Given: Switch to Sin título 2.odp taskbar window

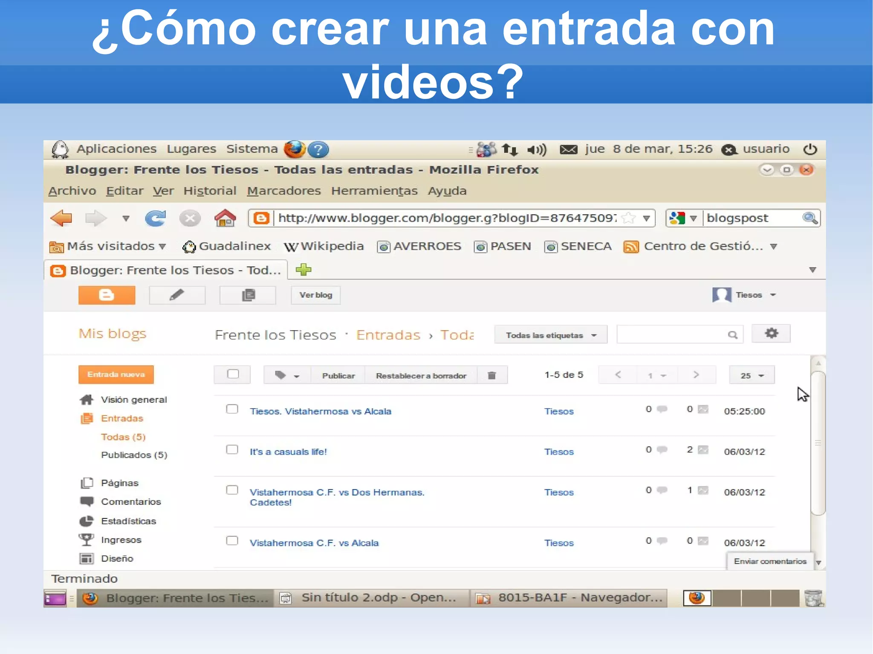Looking at the screenshot, I should point(371,598).
